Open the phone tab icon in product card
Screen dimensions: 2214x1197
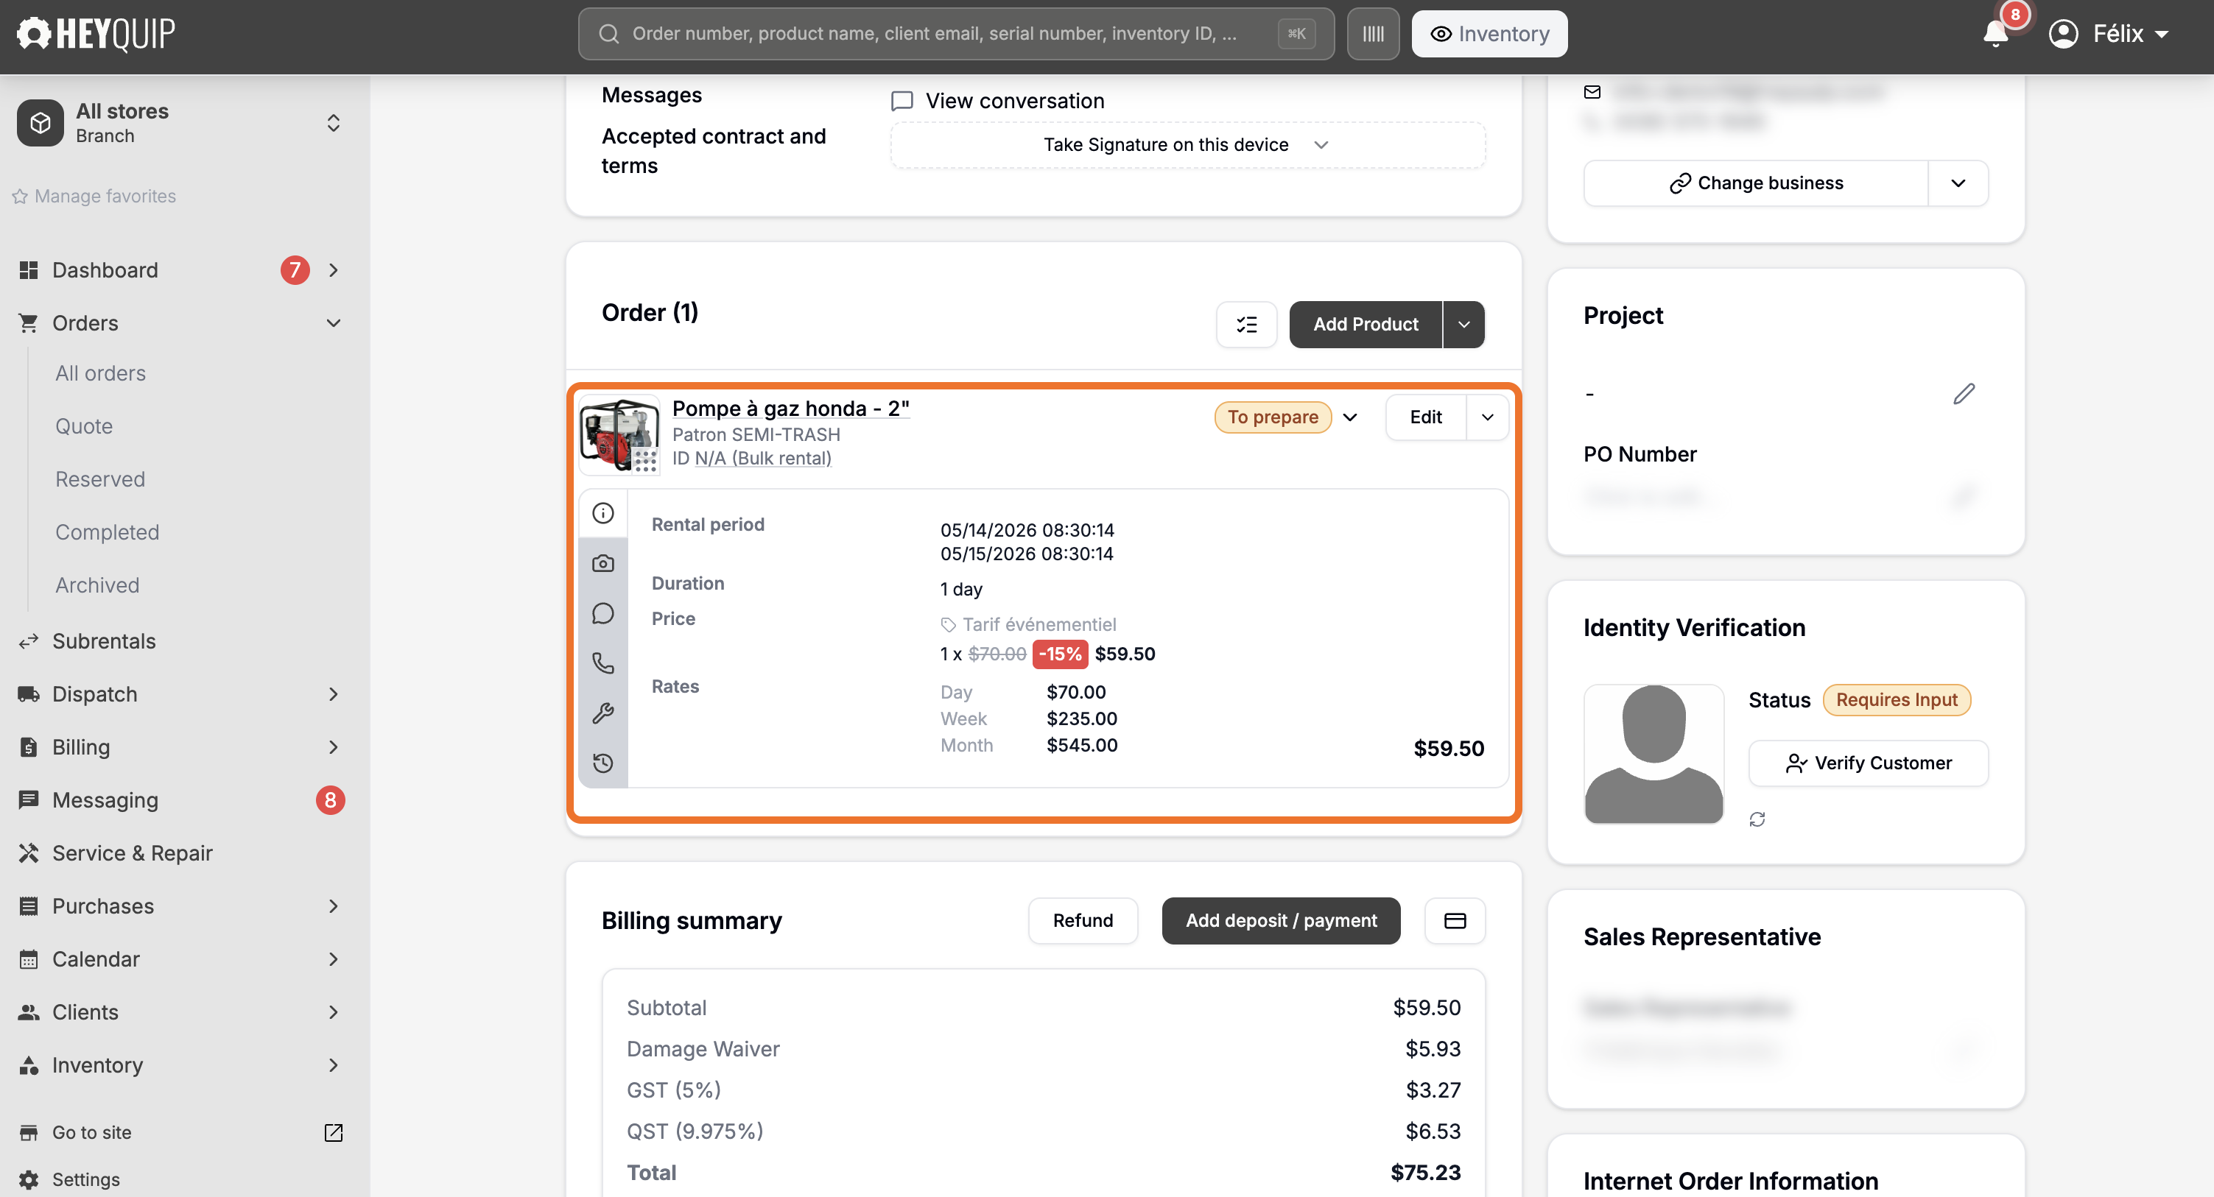coord(603,663)
